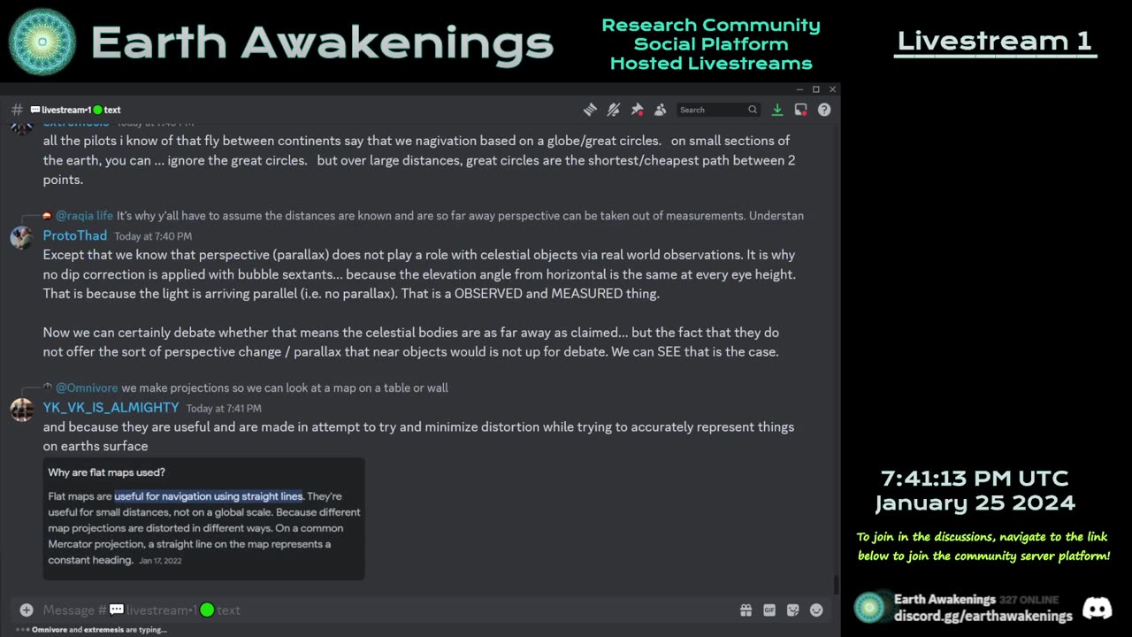Open the gift Nitro icon
Screen dimensions: 1132x637
pyautogui.click(x=746, y=610)
